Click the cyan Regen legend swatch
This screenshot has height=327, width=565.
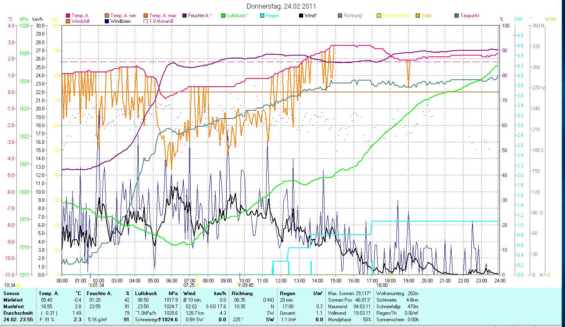click(x=262, y=16)
